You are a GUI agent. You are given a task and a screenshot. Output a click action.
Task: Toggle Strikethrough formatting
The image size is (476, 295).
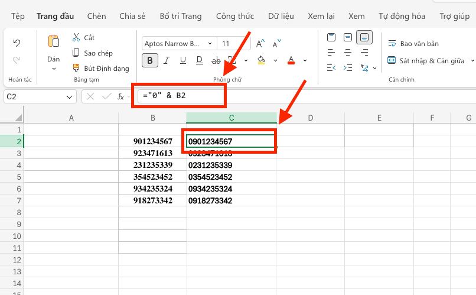(216, 60)
